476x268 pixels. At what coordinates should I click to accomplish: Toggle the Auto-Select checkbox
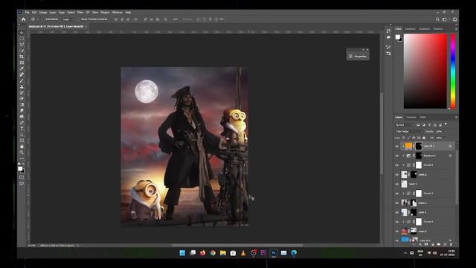(45, 19)
